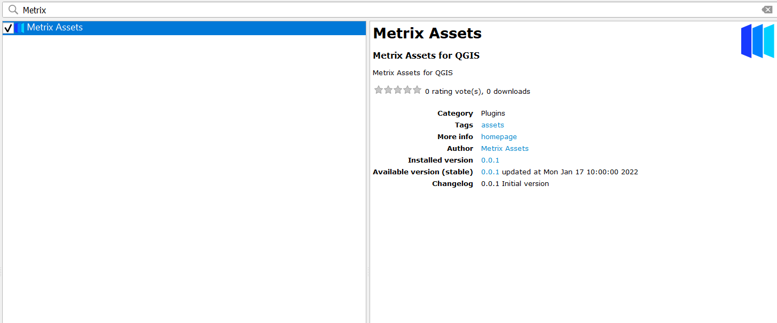This screenshot has width=777, height=323.
Task: Click the Plugins category value
Action: coord(493,114)
